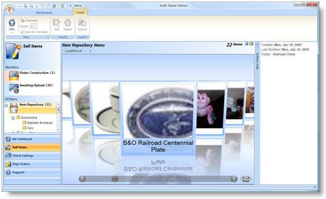The height and width of the screenshot is (199, 326).
Task: Open Check Listings navigation pane
Action: coord(32,156)
